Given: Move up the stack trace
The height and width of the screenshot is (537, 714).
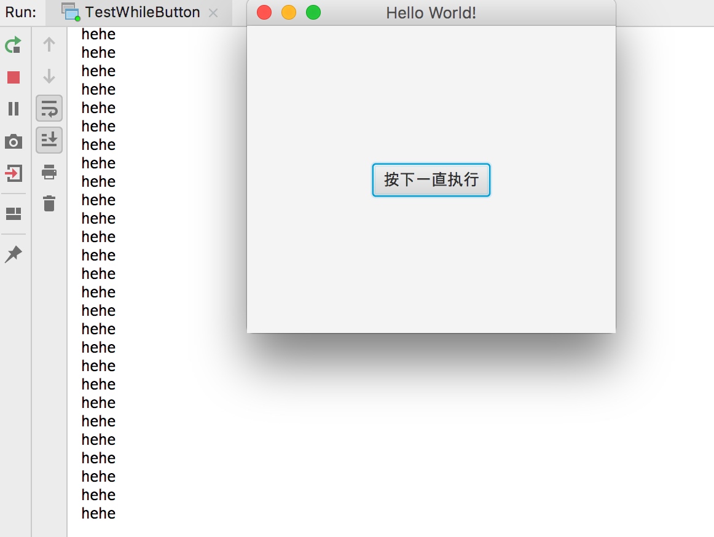Looking at the screenshot, I should 49,44.
